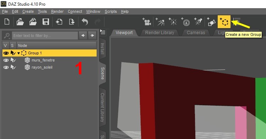The width and height of the screenshot is (266, 139).
Task: Click the Import file icon
Action: point(59,22)
